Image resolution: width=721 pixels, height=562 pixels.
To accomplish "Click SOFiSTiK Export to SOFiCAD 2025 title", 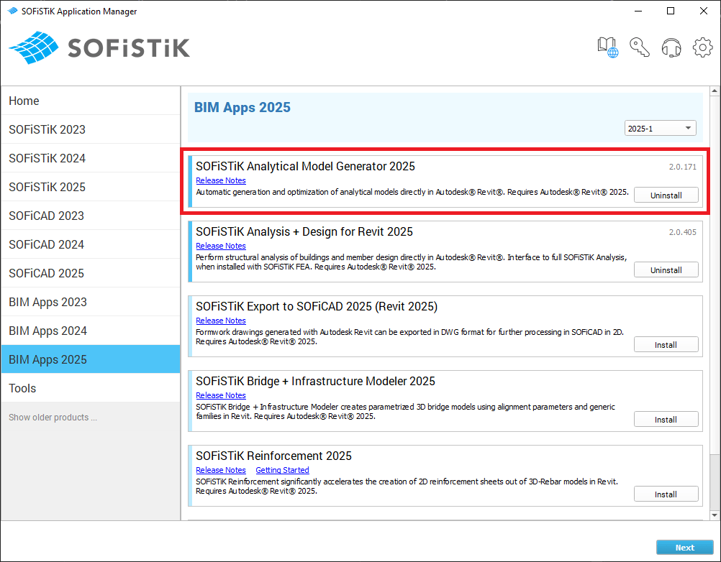I will click(317, 306).
